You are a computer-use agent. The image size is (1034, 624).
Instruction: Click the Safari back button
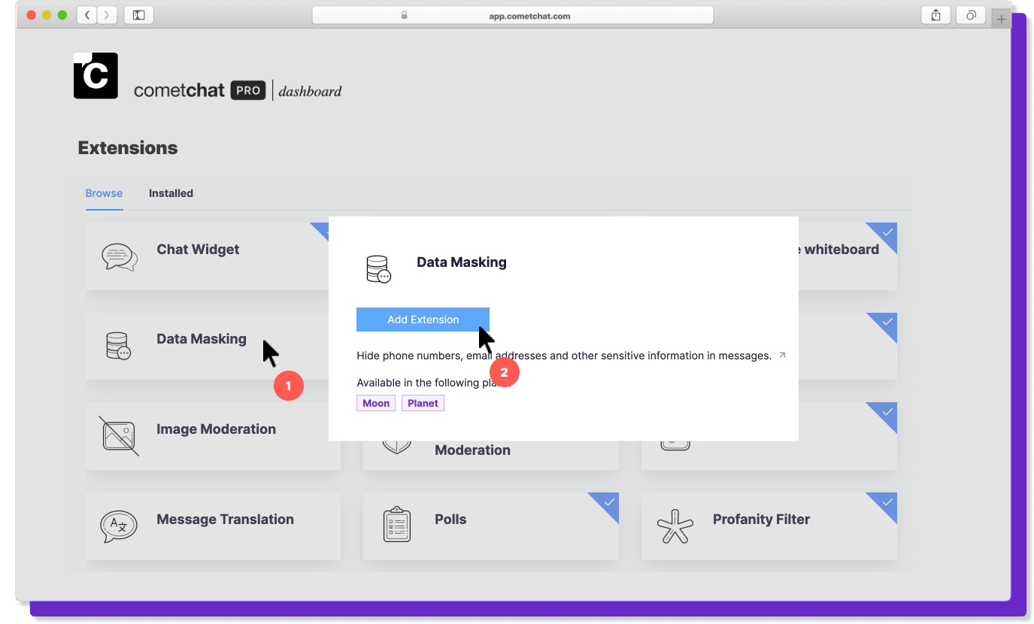pos(87,15)
